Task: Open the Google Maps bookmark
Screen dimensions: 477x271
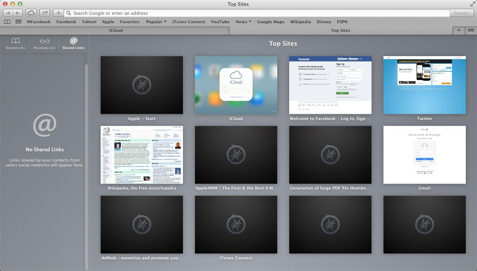Action: click(271, 22)
